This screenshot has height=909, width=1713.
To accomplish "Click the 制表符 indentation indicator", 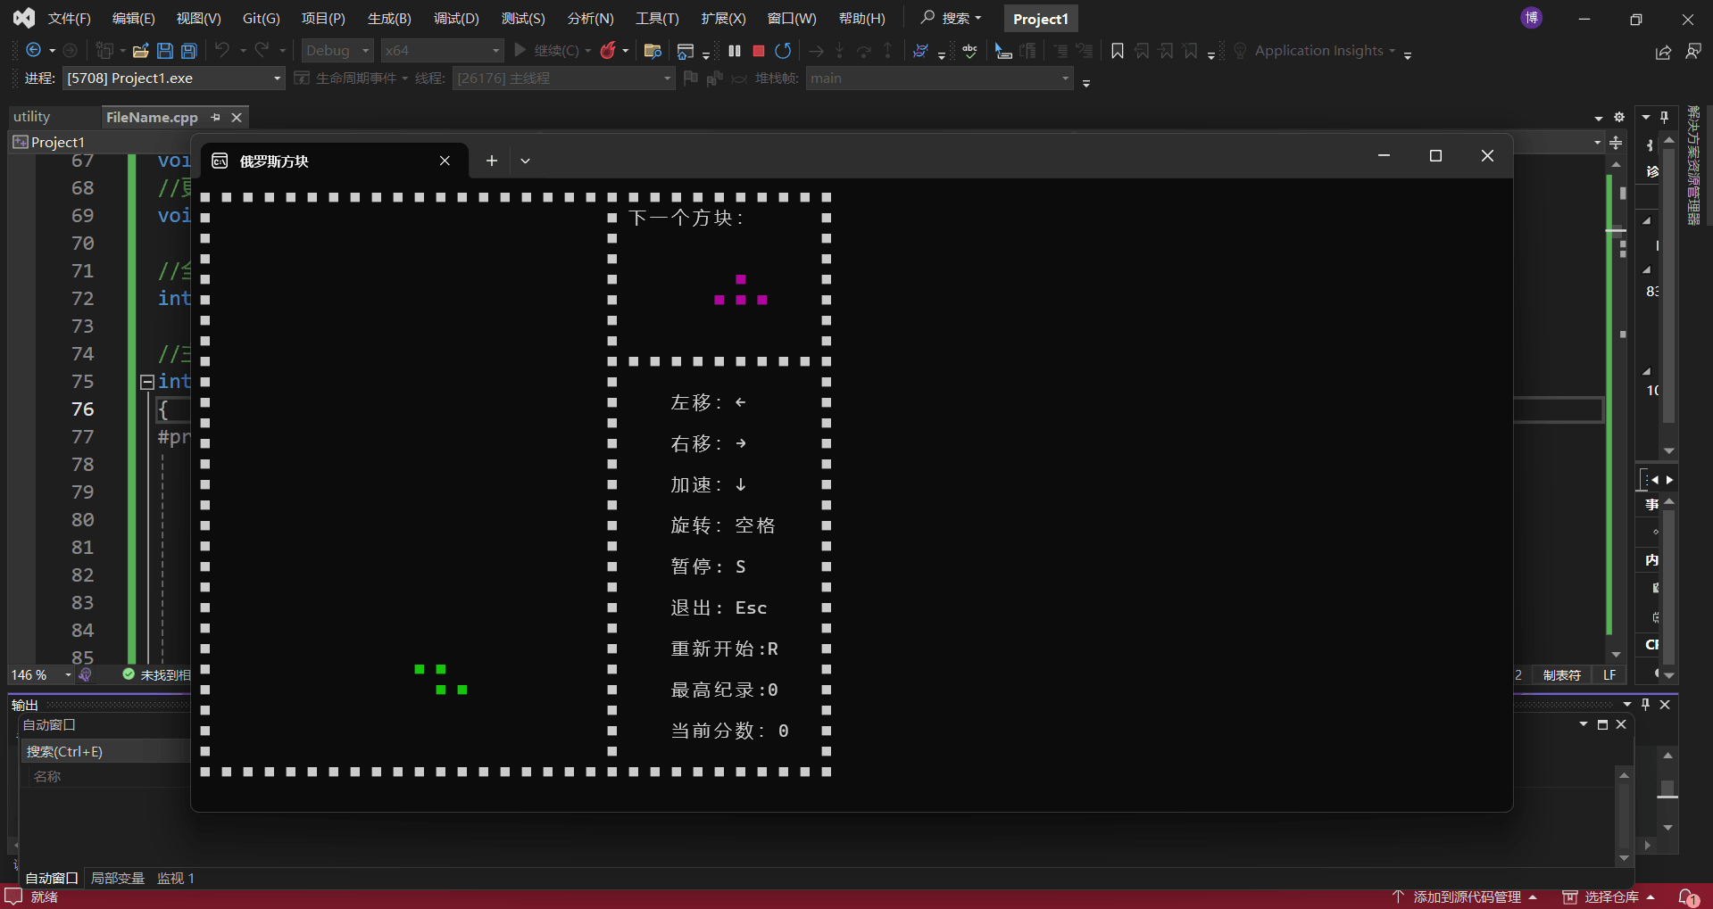I will (x=1561, y=675).
